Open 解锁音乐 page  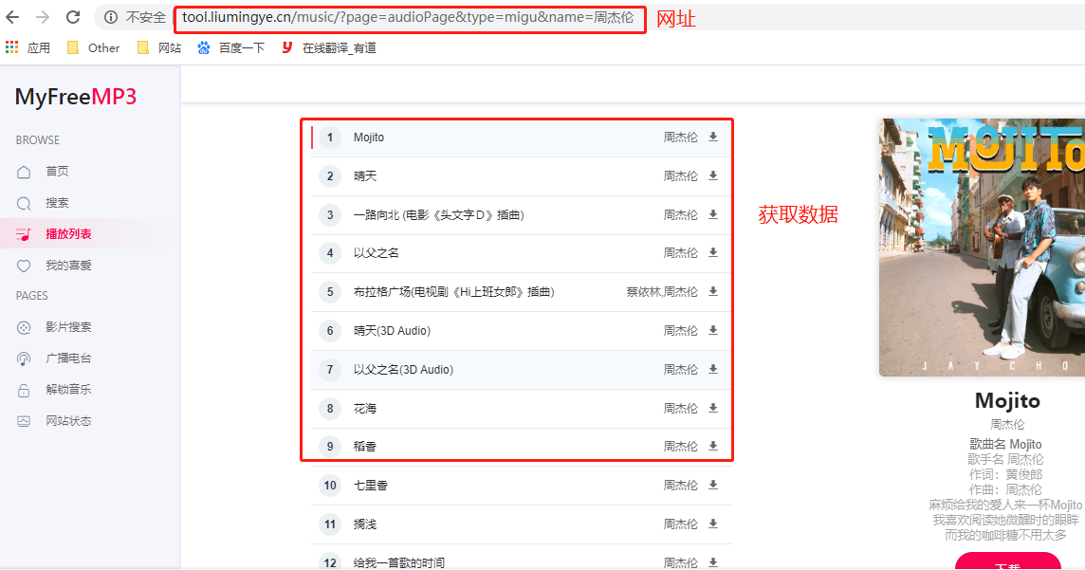[68, 390]
